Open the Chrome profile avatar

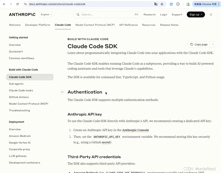coord(188,4)
